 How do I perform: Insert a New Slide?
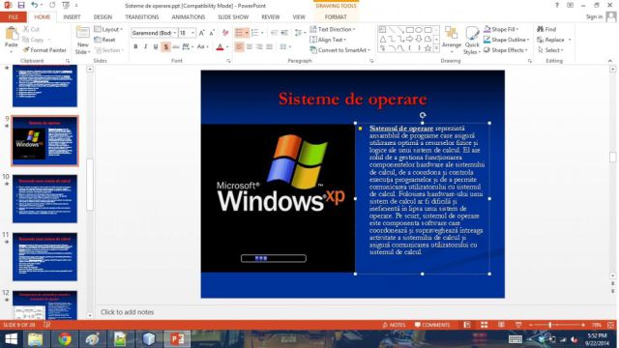(x=82, y=41)
